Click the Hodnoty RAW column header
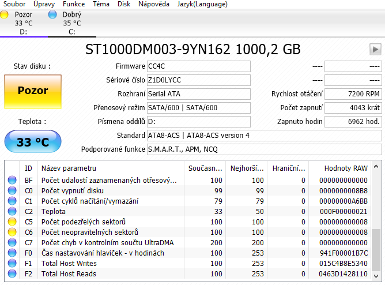The image size is (385, 285). [x=346, y=168]
